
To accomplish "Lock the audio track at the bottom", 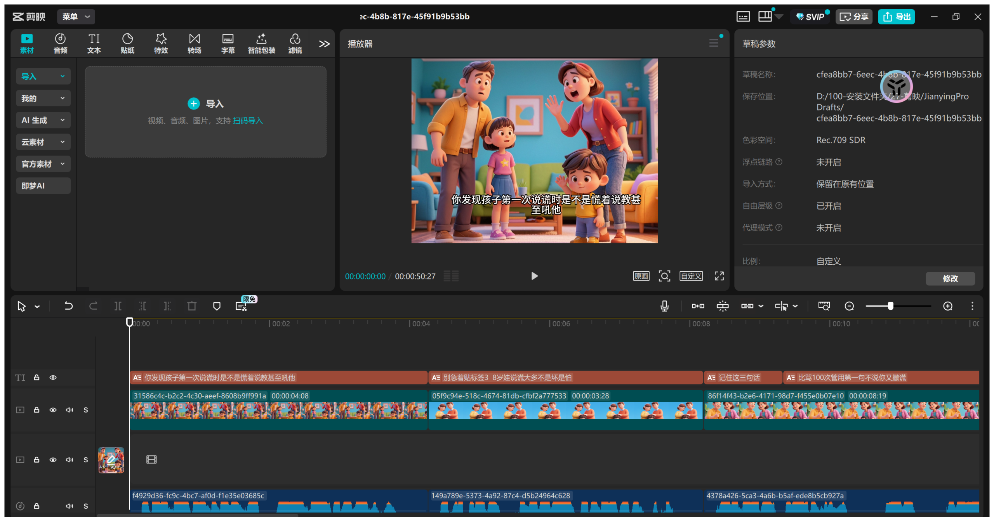I will click(x=36, y=506).
